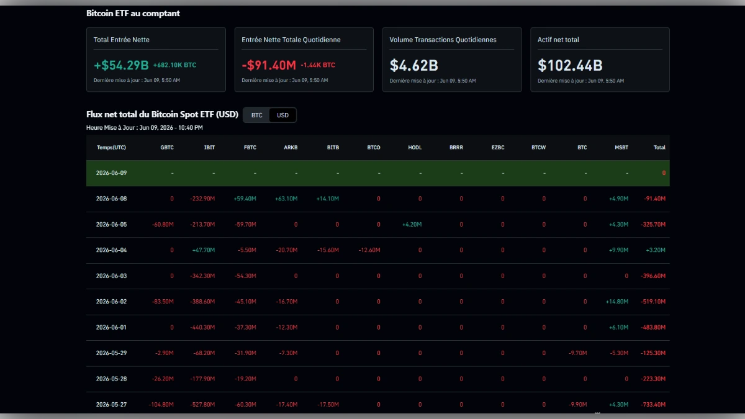Select the 2026-06-09 date row
The width and height of the screenshot is (745, 419).
click(x=378, y=173)
